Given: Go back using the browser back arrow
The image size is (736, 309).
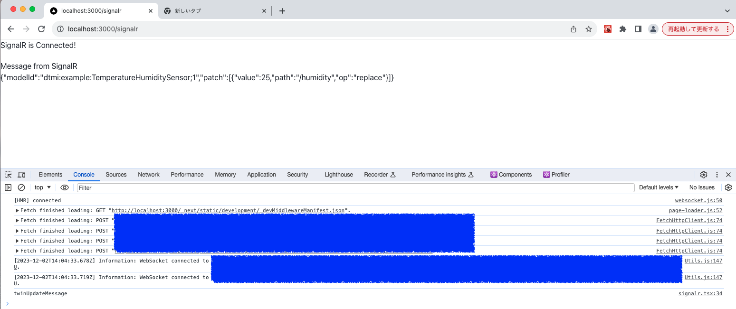Looking at the screenshot, I should pyautogui.click(x=11, y=29).
